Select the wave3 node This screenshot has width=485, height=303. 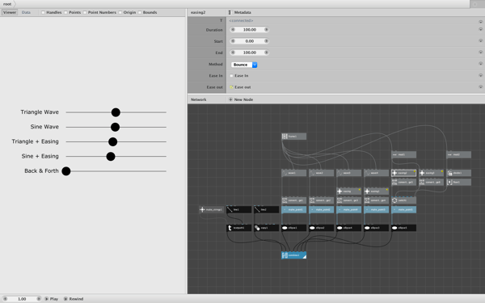[x=349, y=173]
